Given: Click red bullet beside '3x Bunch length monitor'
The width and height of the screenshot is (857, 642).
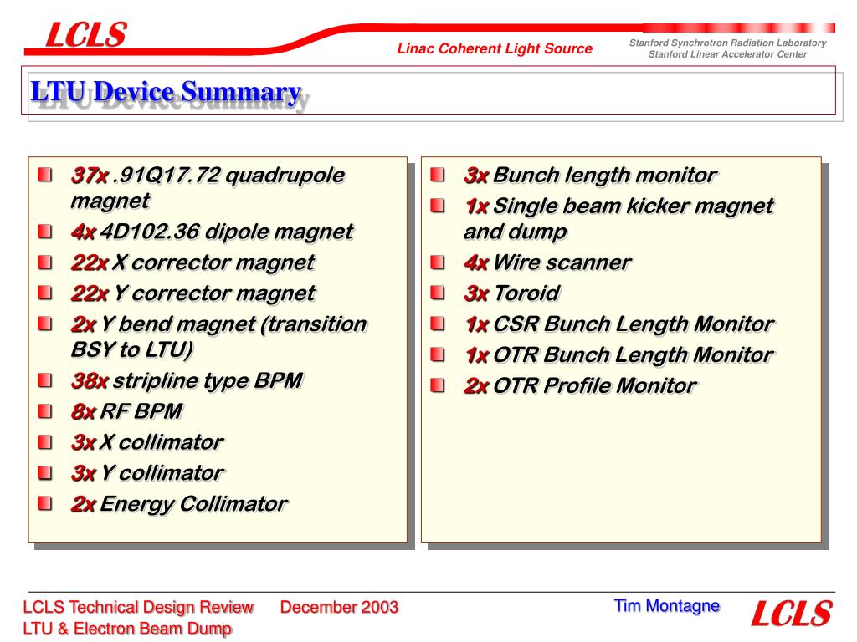Looking at the screenshot, I should pos(438,175).
